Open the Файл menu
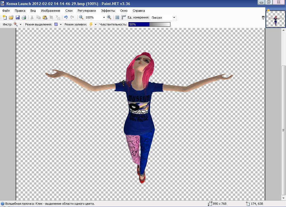The width and height of the screenshot is (286, 207). (6, 11)
